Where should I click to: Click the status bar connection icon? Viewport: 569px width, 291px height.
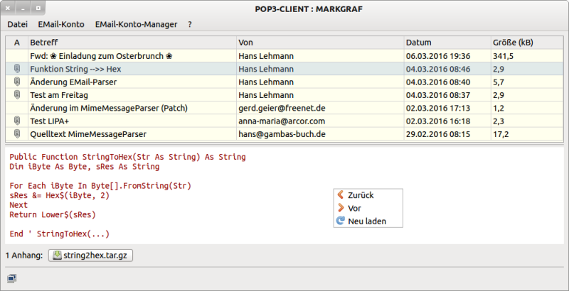11,278
